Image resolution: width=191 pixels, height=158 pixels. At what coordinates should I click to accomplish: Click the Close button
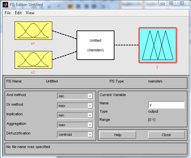click(x=166, y=135)
